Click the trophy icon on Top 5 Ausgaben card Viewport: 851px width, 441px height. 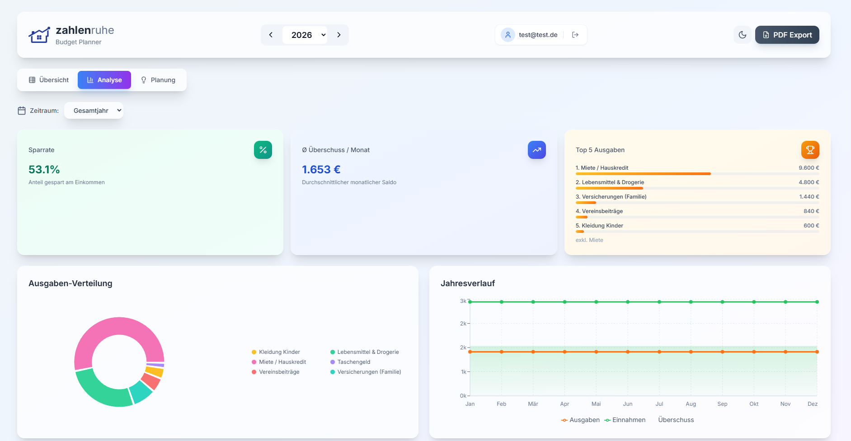(x=810, y=149)
